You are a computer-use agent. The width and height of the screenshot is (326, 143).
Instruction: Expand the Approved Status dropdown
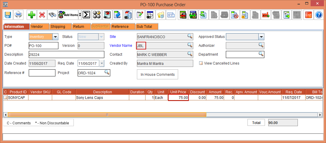[x=261, y=37]
